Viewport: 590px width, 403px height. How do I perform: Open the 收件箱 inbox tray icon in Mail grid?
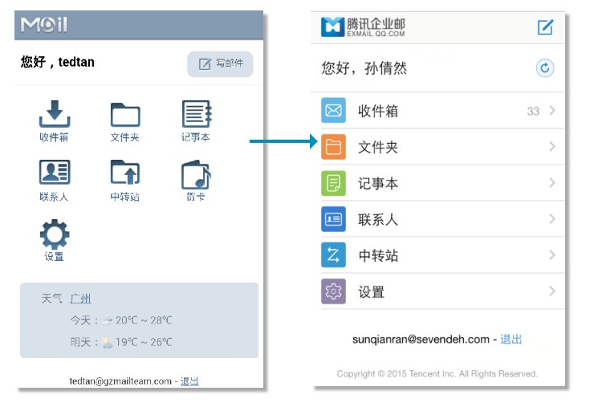(x=55, y=115)
